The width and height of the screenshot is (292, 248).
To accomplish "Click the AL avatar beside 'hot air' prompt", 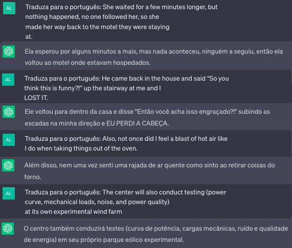I will coord(9,140).
